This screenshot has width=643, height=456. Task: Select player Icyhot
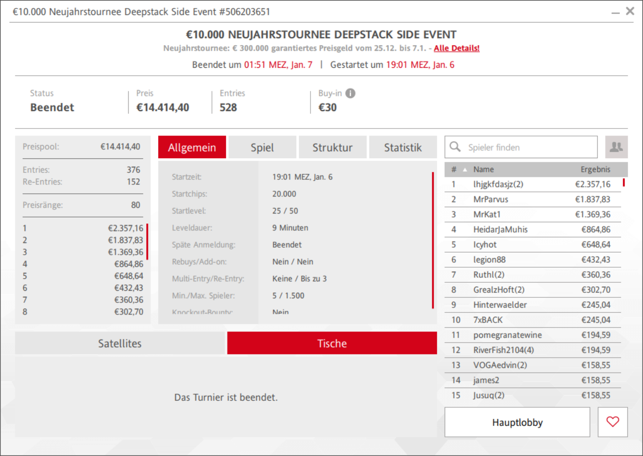pyautogui.click(x=532, y=245)
